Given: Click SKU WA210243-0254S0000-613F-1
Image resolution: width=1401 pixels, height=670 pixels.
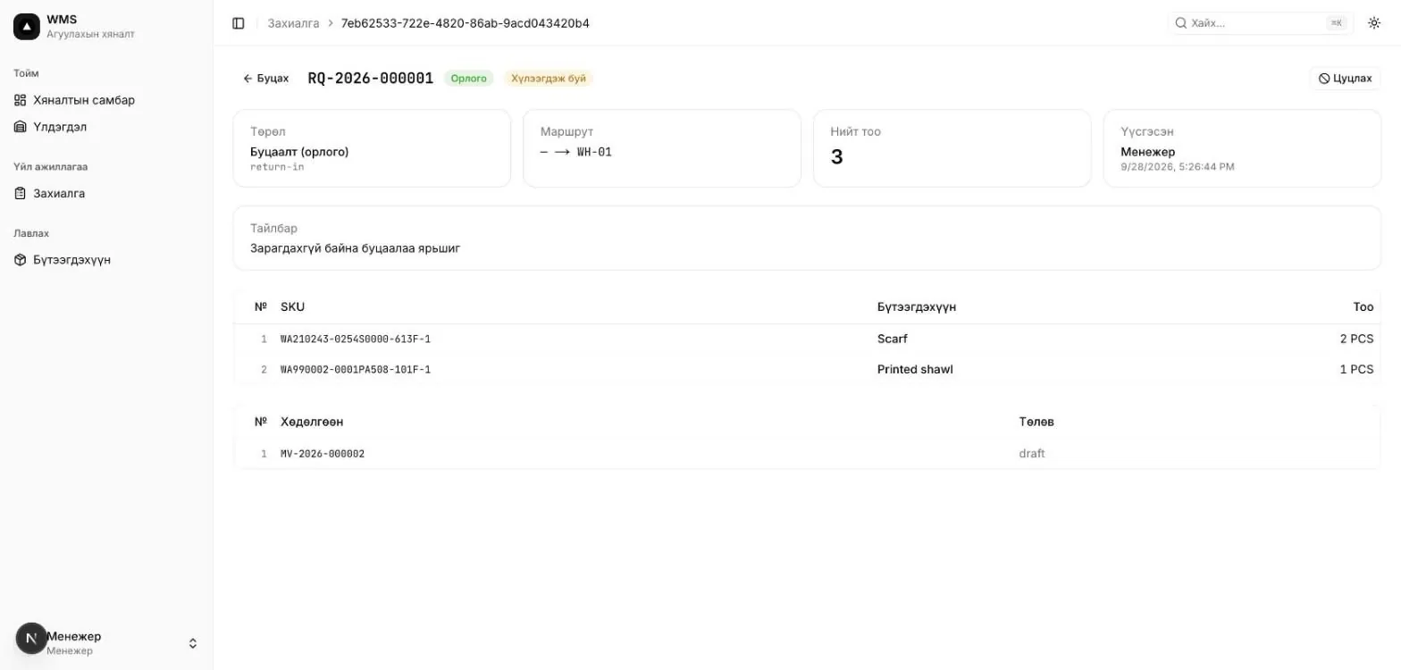Looking at the screenshot, I should click(356, 339).
